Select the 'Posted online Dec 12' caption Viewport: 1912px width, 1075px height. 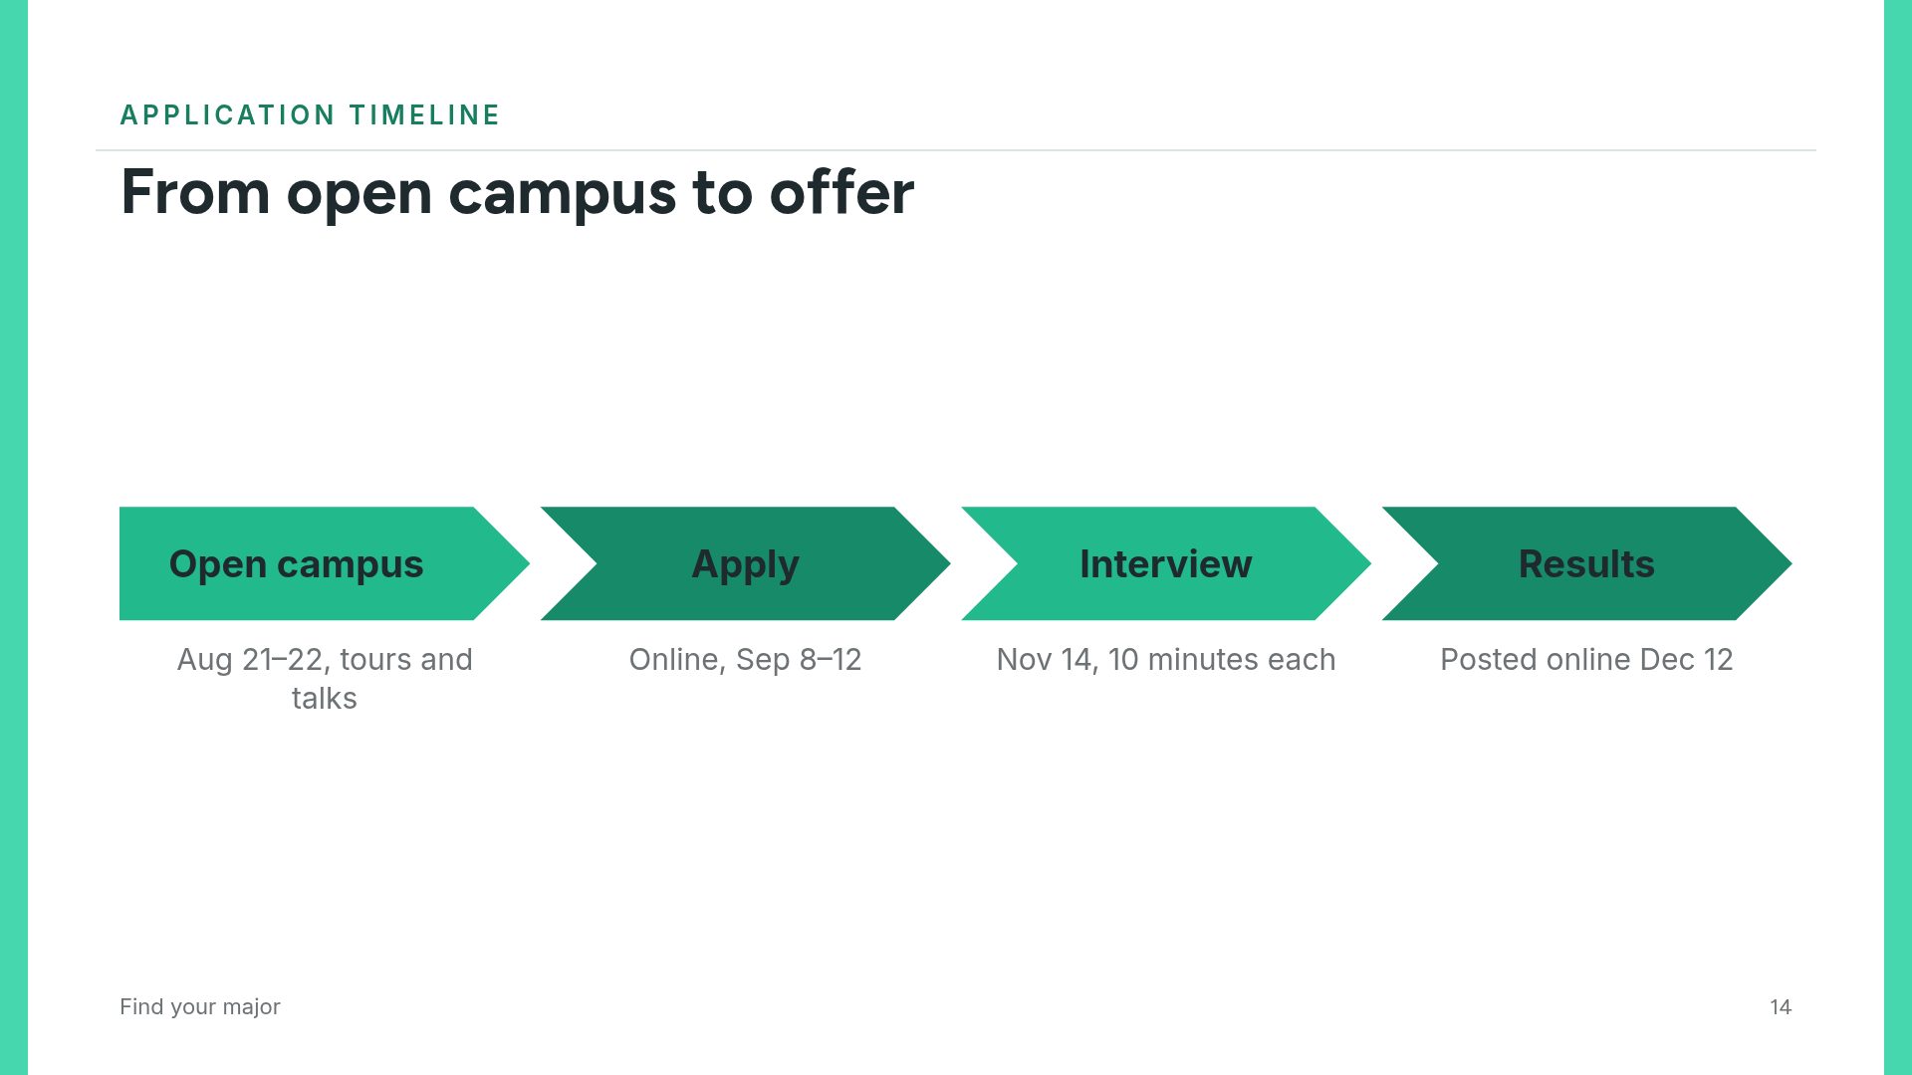(1586, 660)
